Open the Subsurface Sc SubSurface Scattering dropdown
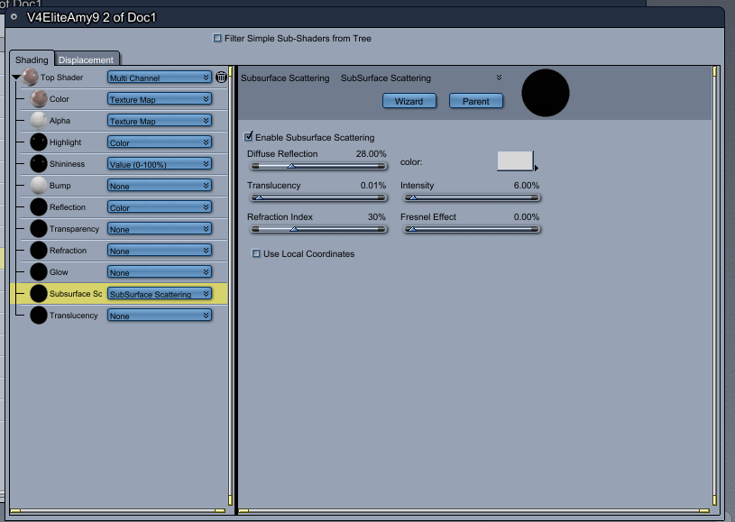 pos(160,293)
